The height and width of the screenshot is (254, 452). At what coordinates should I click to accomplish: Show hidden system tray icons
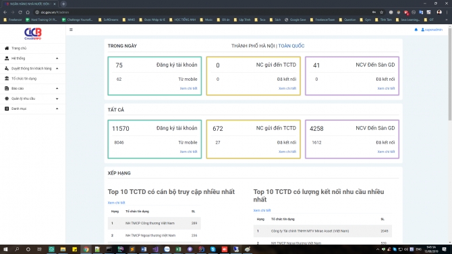point(378,249)
